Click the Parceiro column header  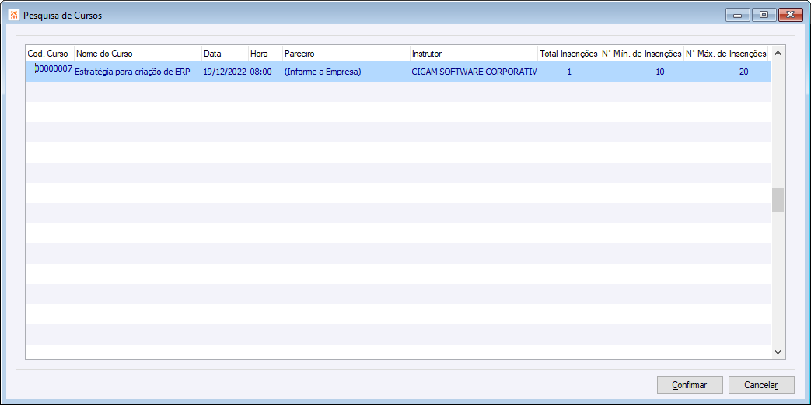click(346, 53)
